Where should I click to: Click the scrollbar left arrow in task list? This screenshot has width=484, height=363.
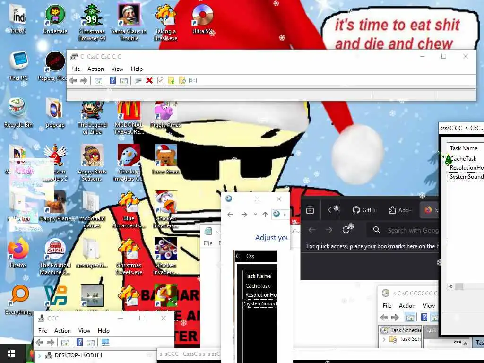(451, 286)
